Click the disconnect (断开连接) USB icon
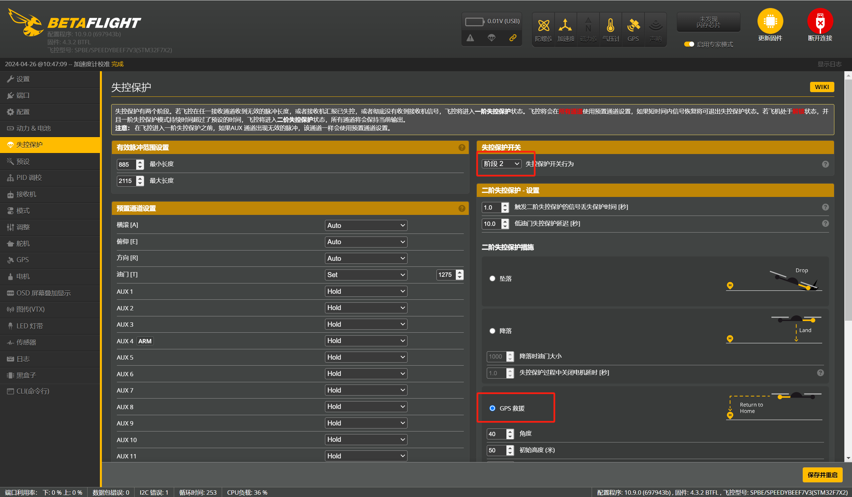 tap(820, 21)
